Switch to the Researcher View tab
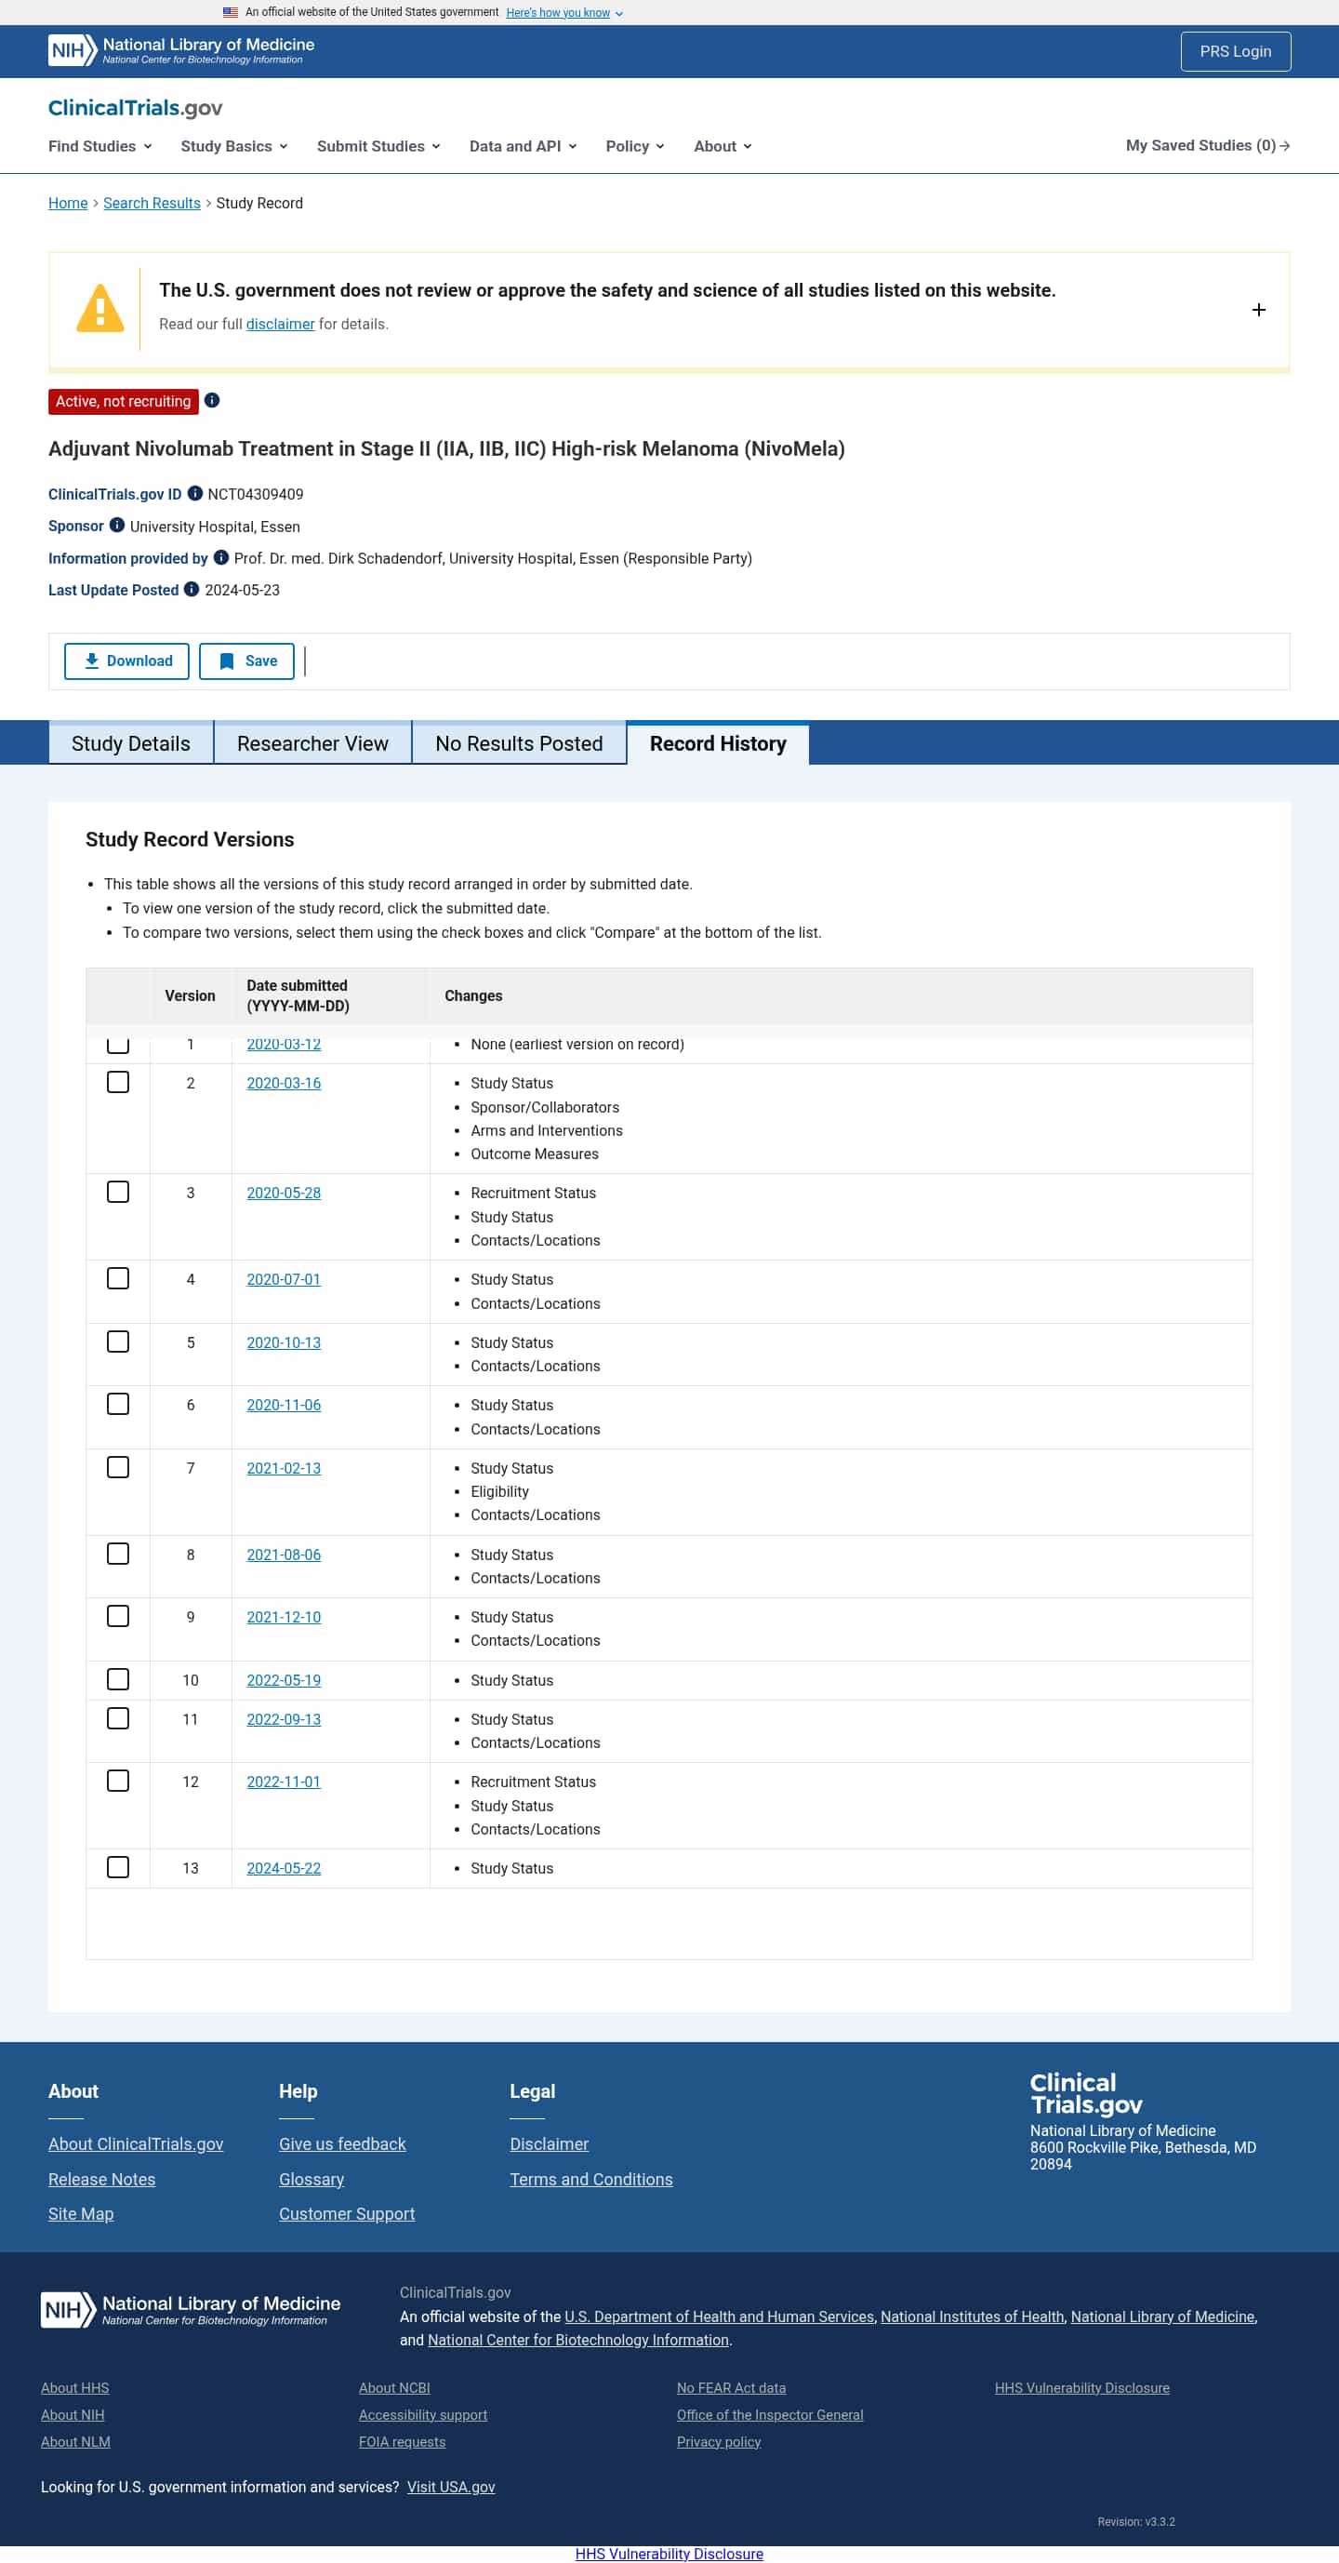 312,743
